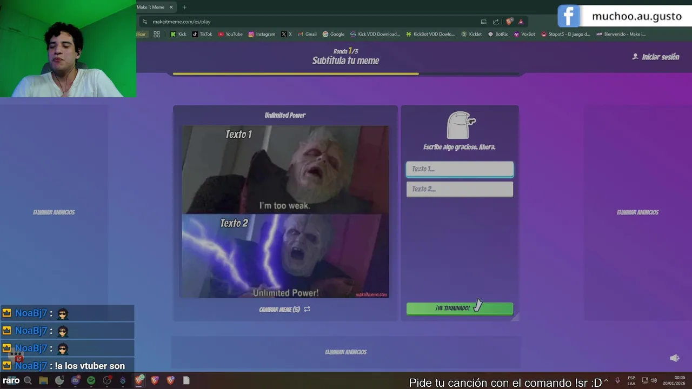Image resolution: width=692 pixels, height=389 pixels.
Task: Click the site information icon in address bar
Action: click(x=144, y=22)
